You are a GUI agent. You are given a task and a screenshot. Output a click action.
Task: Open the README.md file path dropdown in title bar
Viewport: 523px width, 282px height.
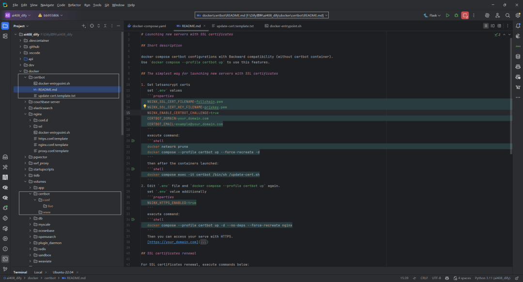coord(262,16)
